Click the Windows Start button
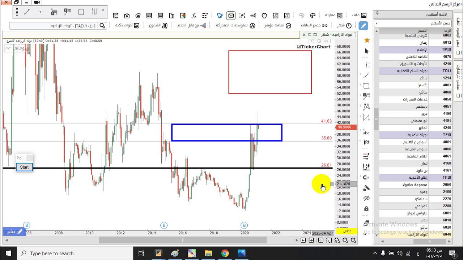The width and height of the screenshot is (463, 260). [8, 253]
